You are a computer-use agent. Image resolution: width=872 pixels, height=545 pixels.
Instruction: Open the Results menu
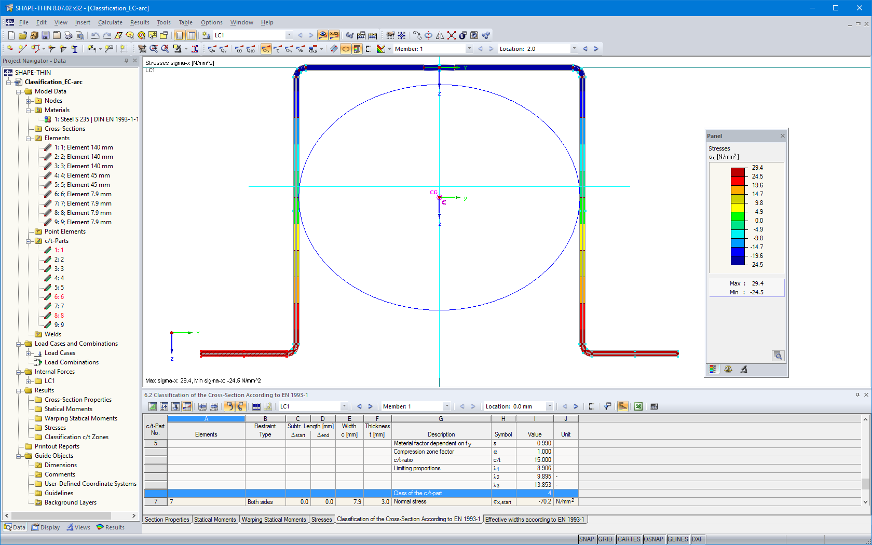[x=139, y=22]
